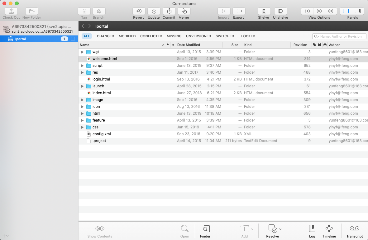Image resolution: width=368 pixels, height=240 pixels.
Task: Click the Branch toolbar icon
Action: (99, 11)
